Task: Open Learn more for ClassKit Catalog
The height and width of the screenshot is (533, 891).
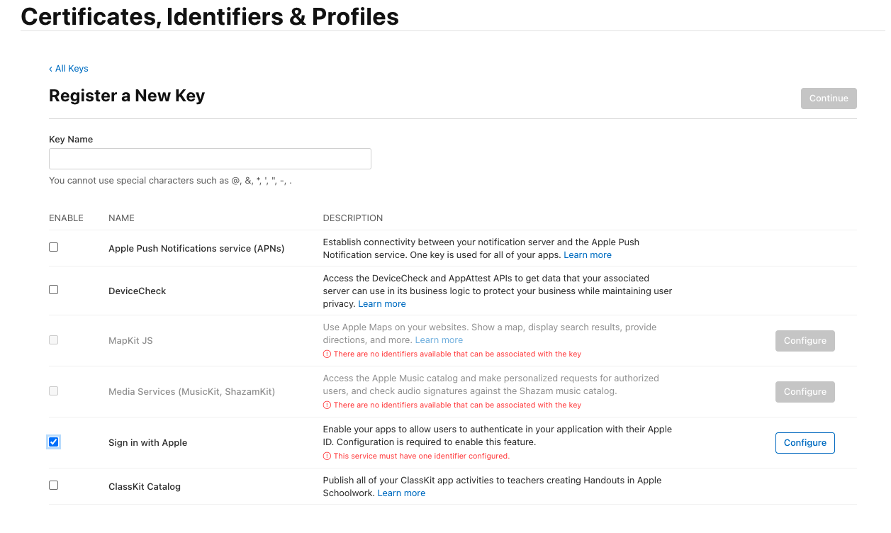Action: pos(401,493)
